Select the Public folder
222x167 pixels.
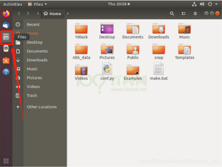[x=133, y=52]
